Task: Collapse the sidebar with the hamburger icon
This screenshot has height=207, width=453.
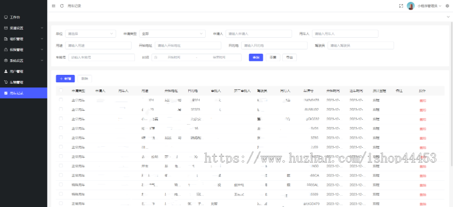Action: coord(54,6)
